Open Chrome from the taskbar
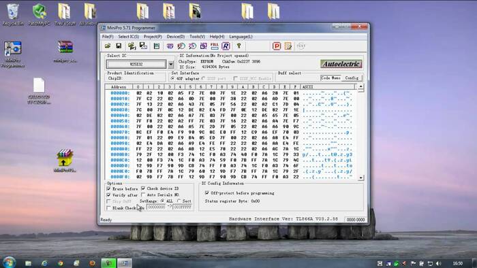477x268 pixels. point(61,263)
